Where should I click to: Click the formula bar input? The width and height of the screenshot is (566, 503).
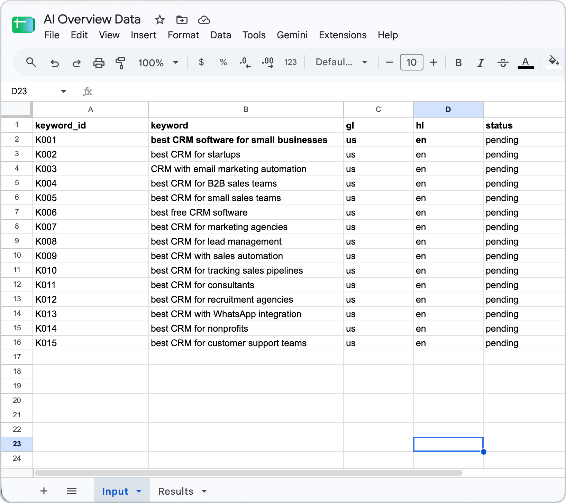tap(329, 92)
